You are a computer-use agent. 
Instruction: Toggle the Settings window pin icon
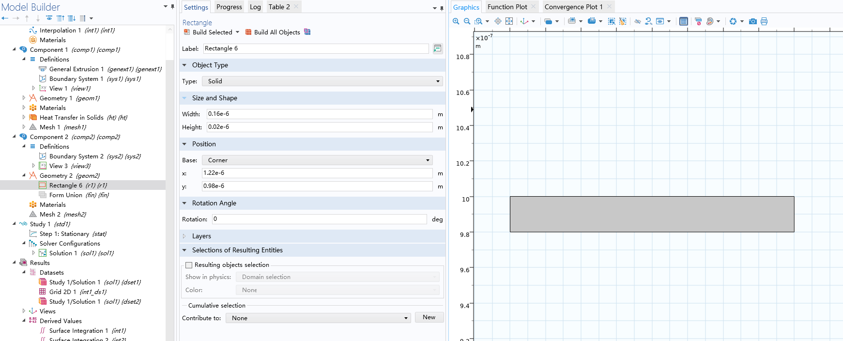point(442,8)
